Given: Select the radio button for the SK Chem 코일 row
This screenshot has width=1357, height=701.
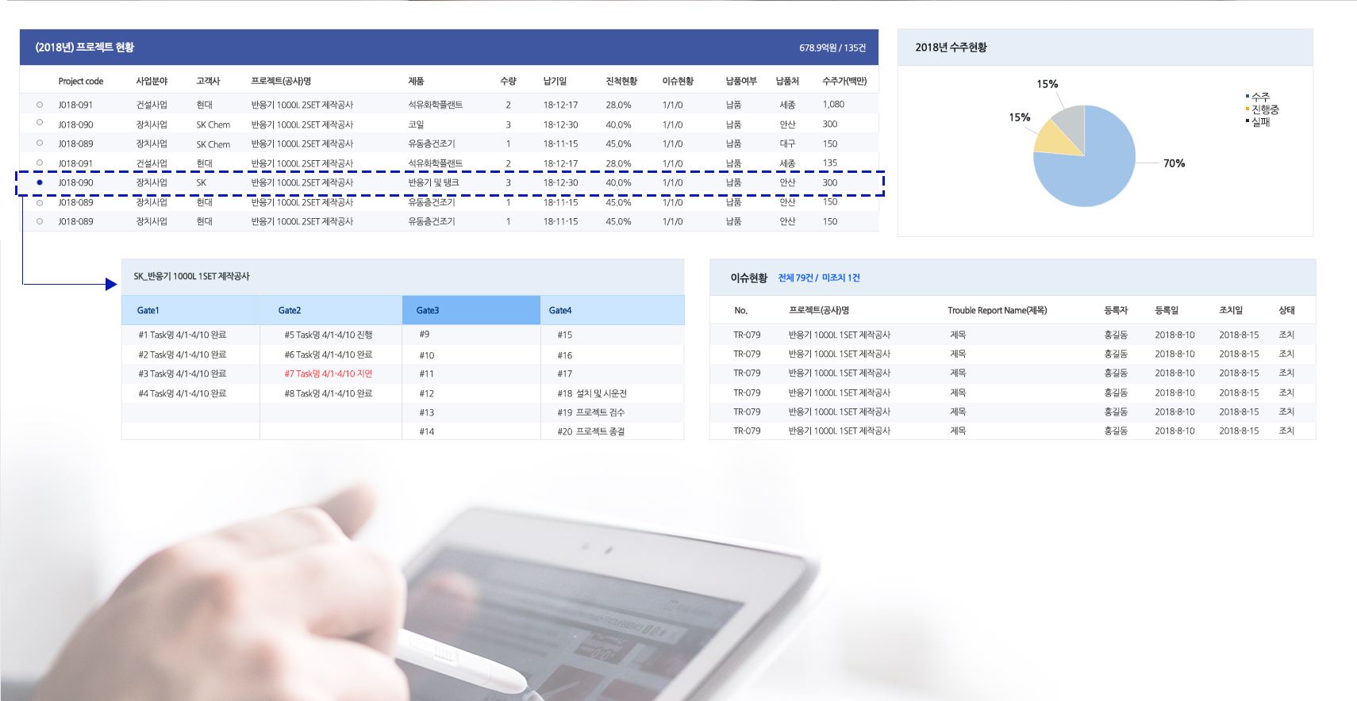Looking at the screenshot, I should coord(40,123).
